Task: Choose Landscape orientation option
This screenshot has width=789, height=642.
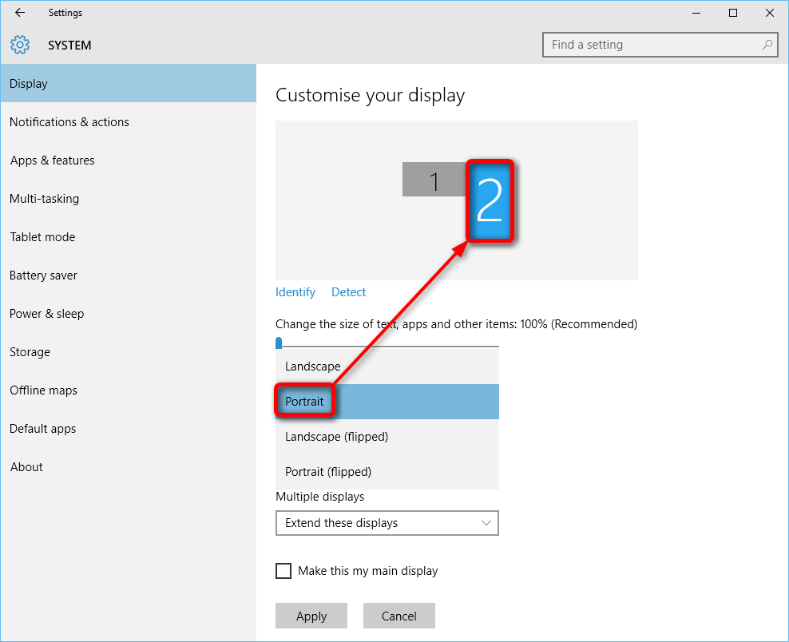Action: pyautogui.click(x=387, y=367)
